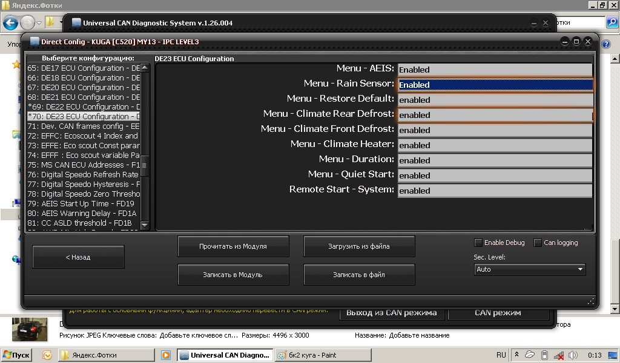620x363 pixels.
Task: Click the < Назад button
Action: [78, 257]
